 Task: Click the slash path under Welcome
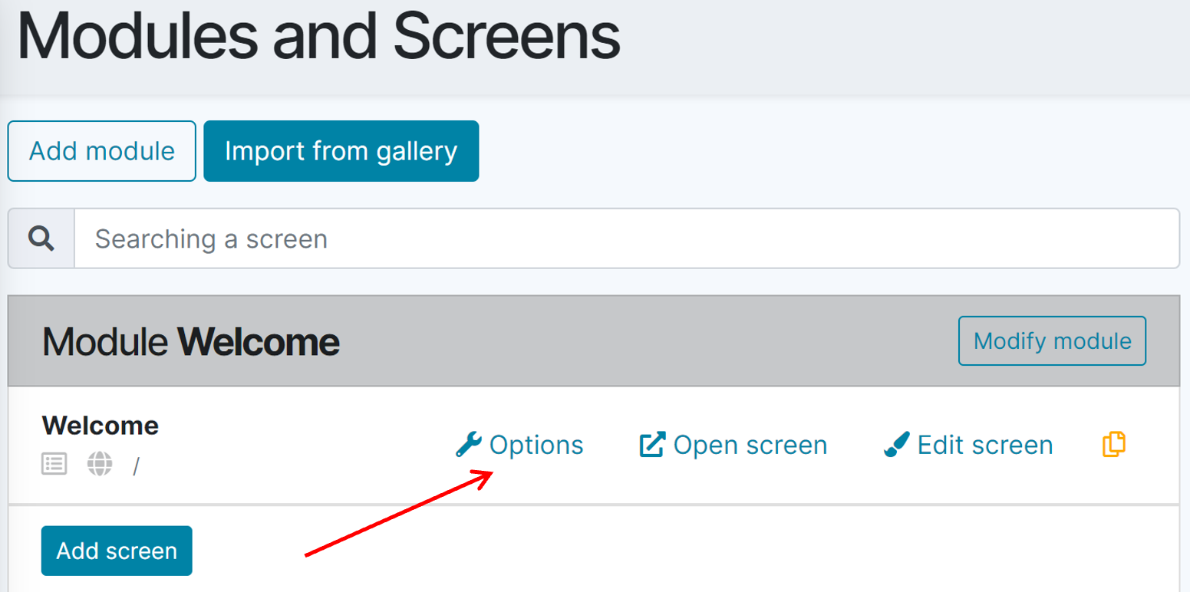[136, 465]
